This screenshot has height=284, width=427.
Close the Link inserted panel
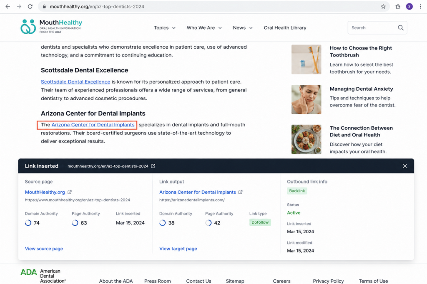coord(405,166)
